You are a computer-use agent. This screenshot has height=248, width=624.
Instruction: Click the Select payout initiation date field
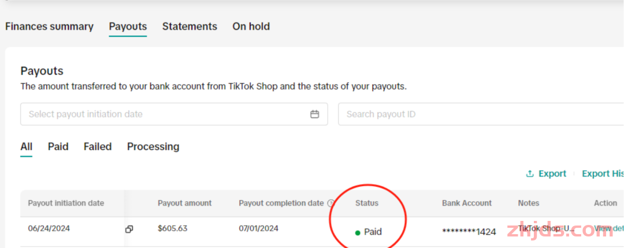point(174,114)
